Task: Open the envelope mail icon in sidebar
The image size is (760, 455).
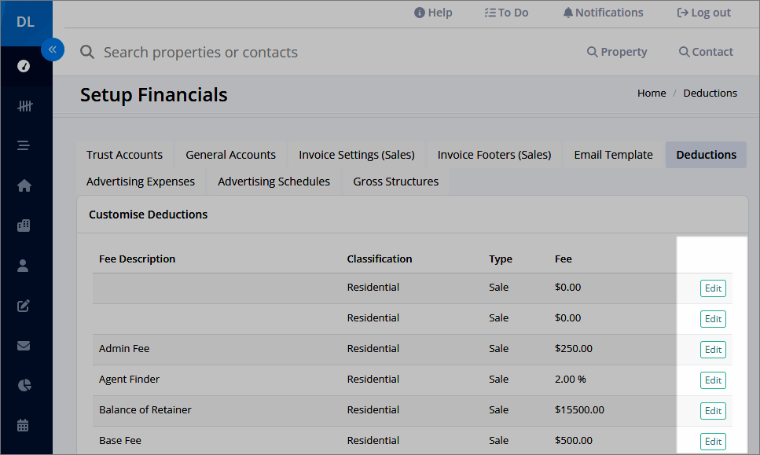Action: [24, 346]
